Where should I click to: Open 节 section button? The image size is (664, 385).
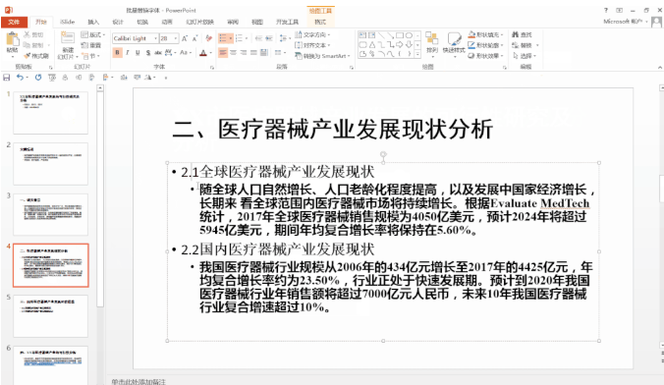coord(90,56)
